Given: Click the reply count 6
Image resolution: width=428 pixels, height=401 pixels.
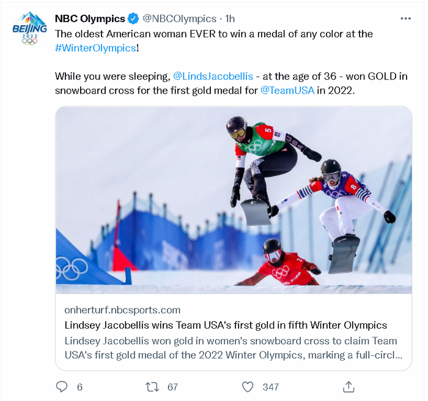Looking at the screenshot, I should [x=79, y=387].
